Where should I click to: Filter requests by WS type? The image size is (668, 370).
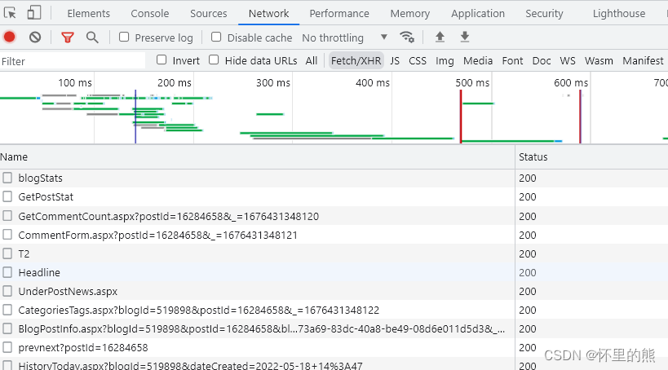pyautogui.click(x=568, y=61)
